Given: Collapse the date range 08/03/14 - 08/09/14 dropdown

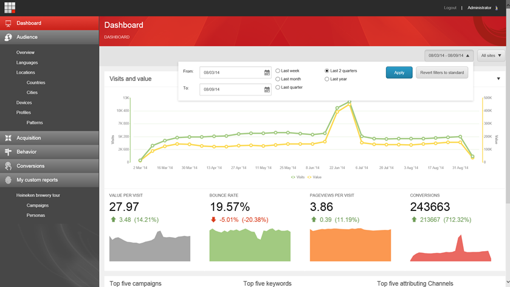Looking at the screenshot, I should 449,56.
